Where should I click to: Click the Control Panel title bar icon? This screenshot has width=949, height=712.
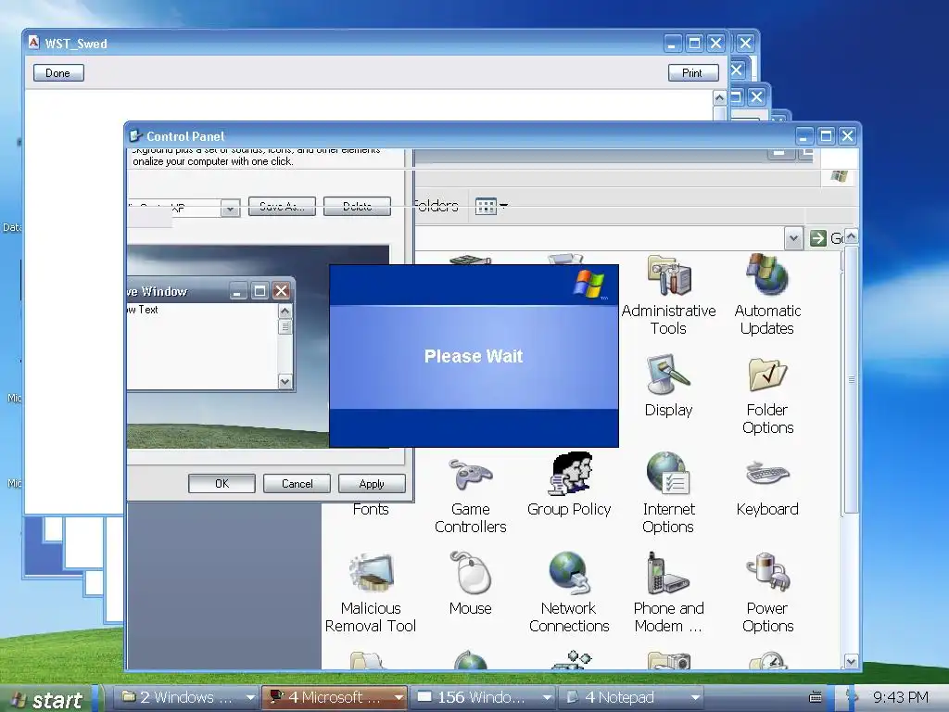pos(135,135)
